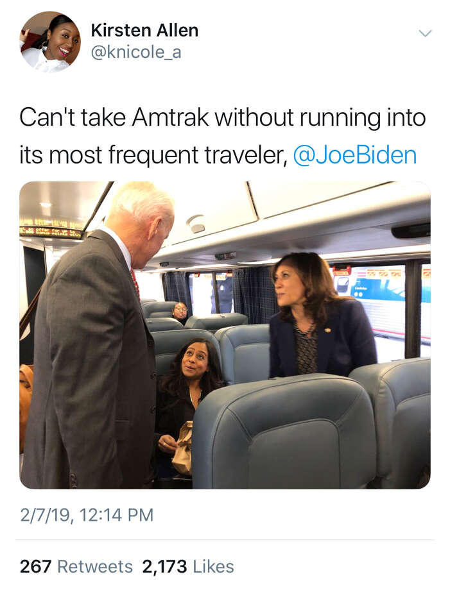Image resolution: width=450 pixels, height=590 pixels.
Task: Tap the word Retweets
Action: pos(95,566)
